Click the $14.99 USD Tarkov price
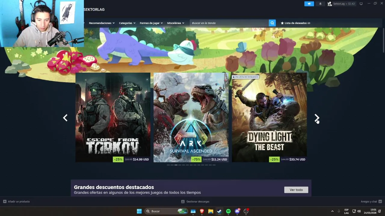 (141, 159)
